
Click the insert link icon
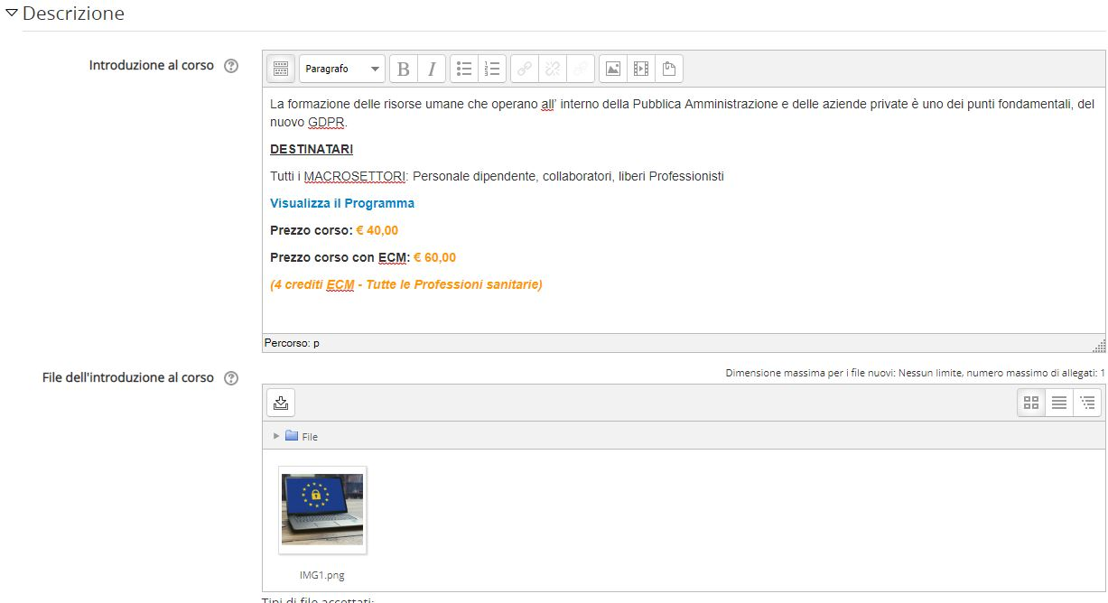[525, 69]
